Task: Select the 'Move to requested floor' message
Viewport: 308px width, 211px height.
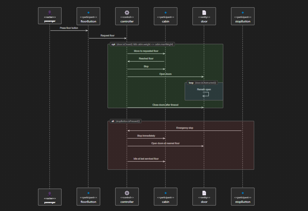Action: (146, 51)
